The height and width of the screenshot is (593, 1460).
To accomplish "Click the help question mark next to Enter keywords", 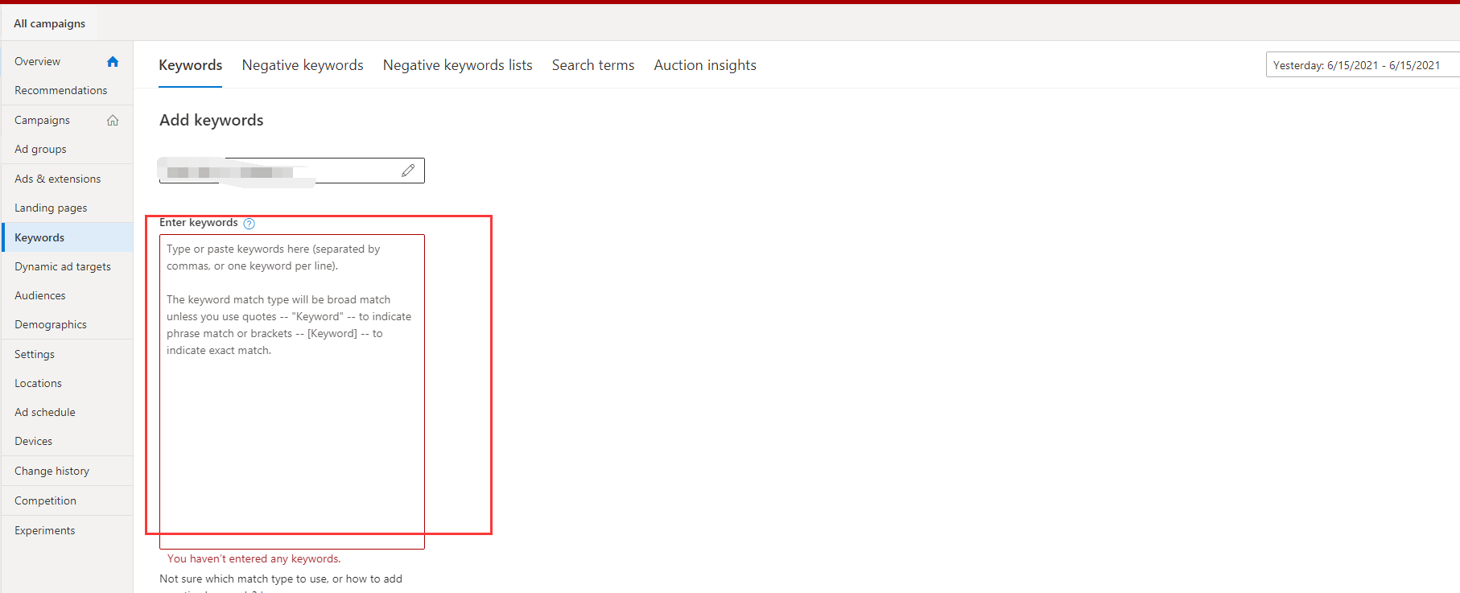I will [250, 224].
